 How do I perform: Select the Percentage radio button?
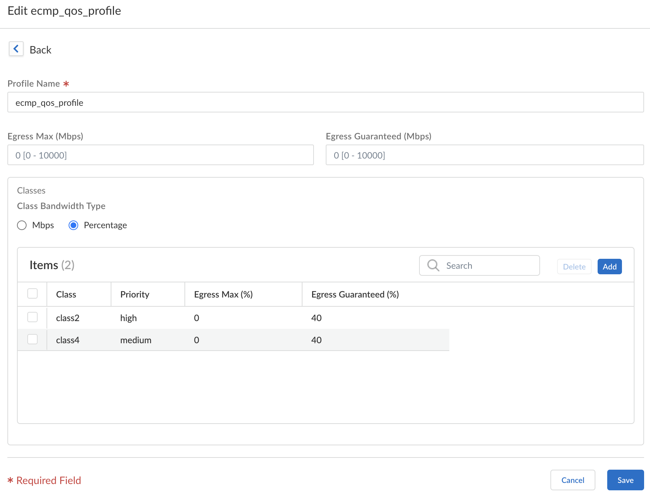tap(73, 225)
